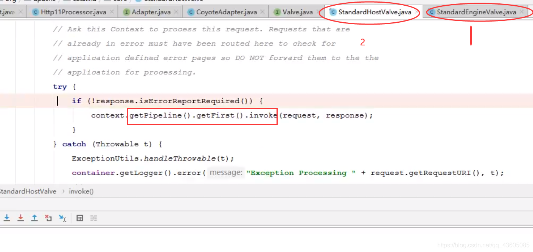Image resolution: width=533 pixels, height=252 pixels.
Task: Click the Step Out upward arrow icon
Action: click(x=34, y=218)
